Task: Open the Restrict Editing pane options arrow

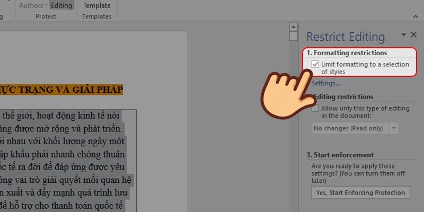Action: [x=403, y=35]
